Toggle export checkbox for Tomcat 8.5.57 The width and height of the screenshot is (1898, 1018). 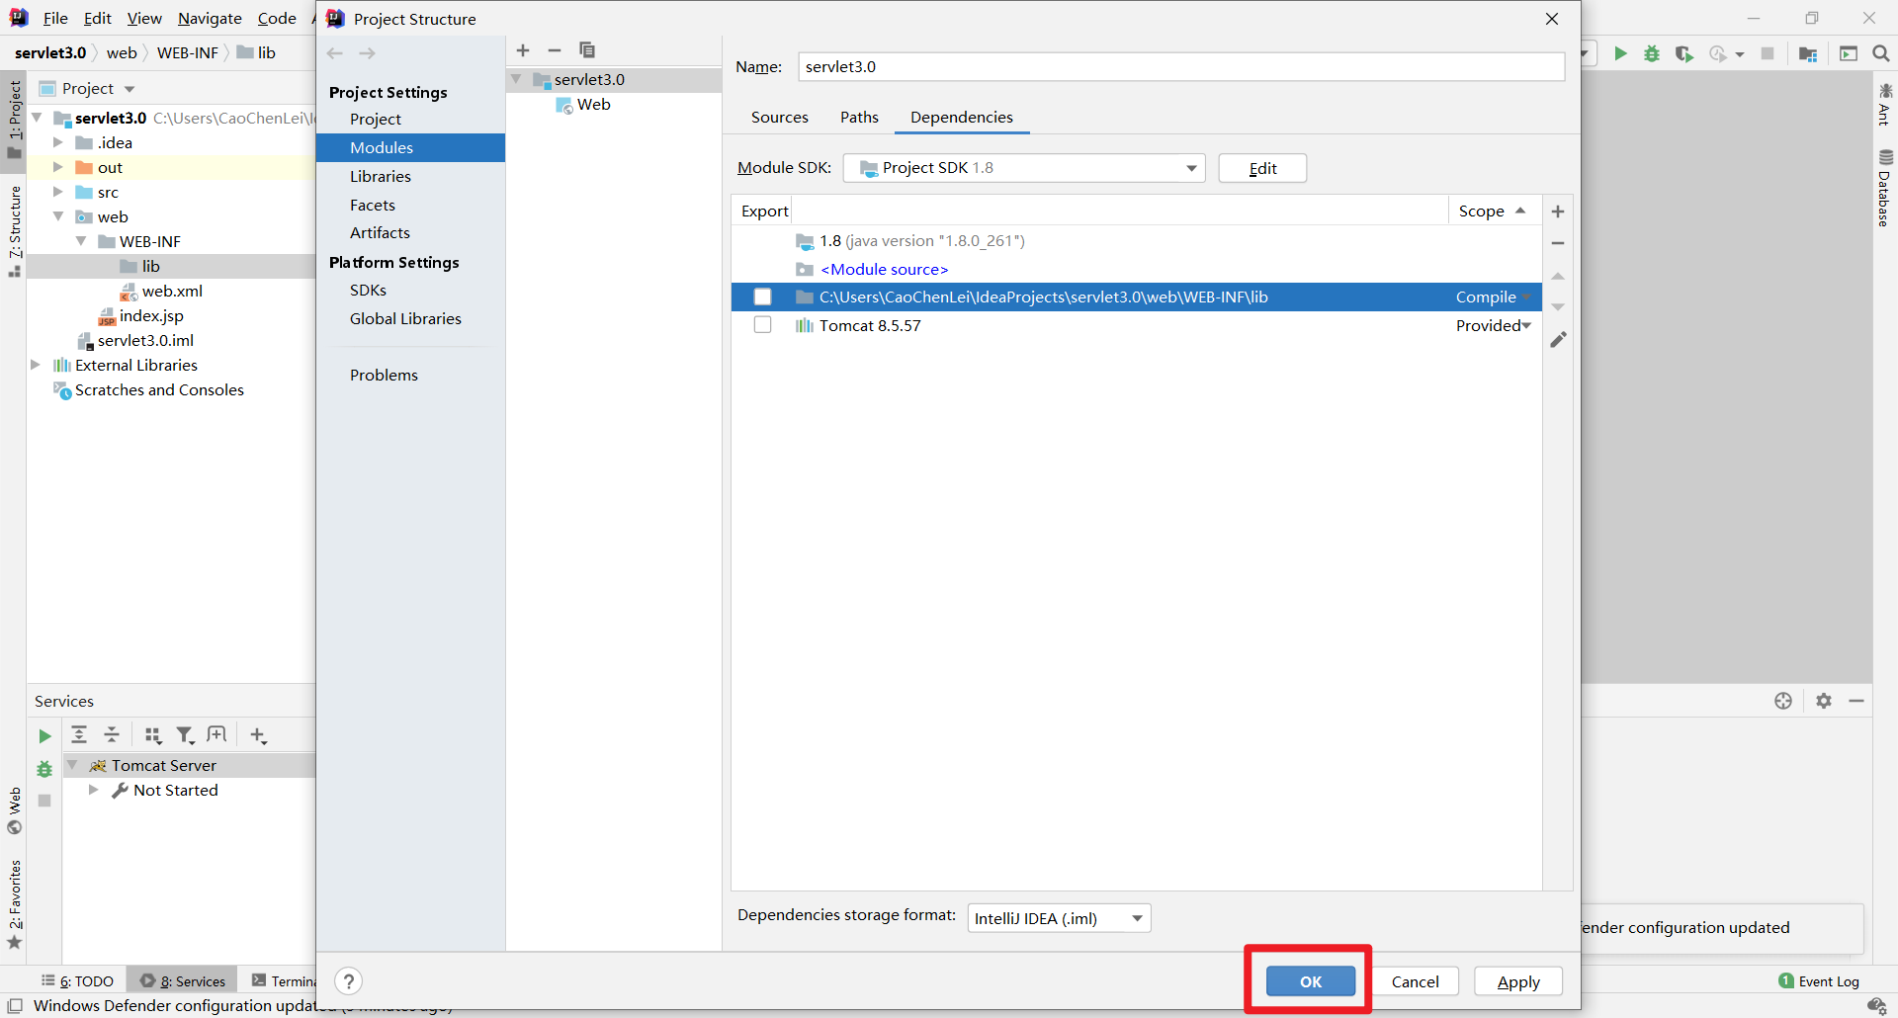(x=762, y=325)
